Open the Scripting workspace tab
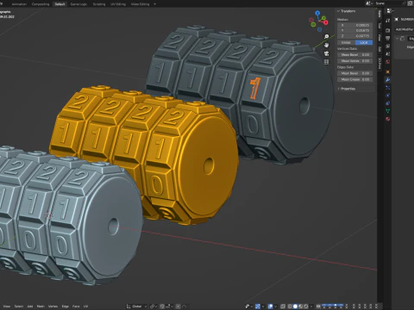This screenshot has width=414, height=310. (99, 4)
